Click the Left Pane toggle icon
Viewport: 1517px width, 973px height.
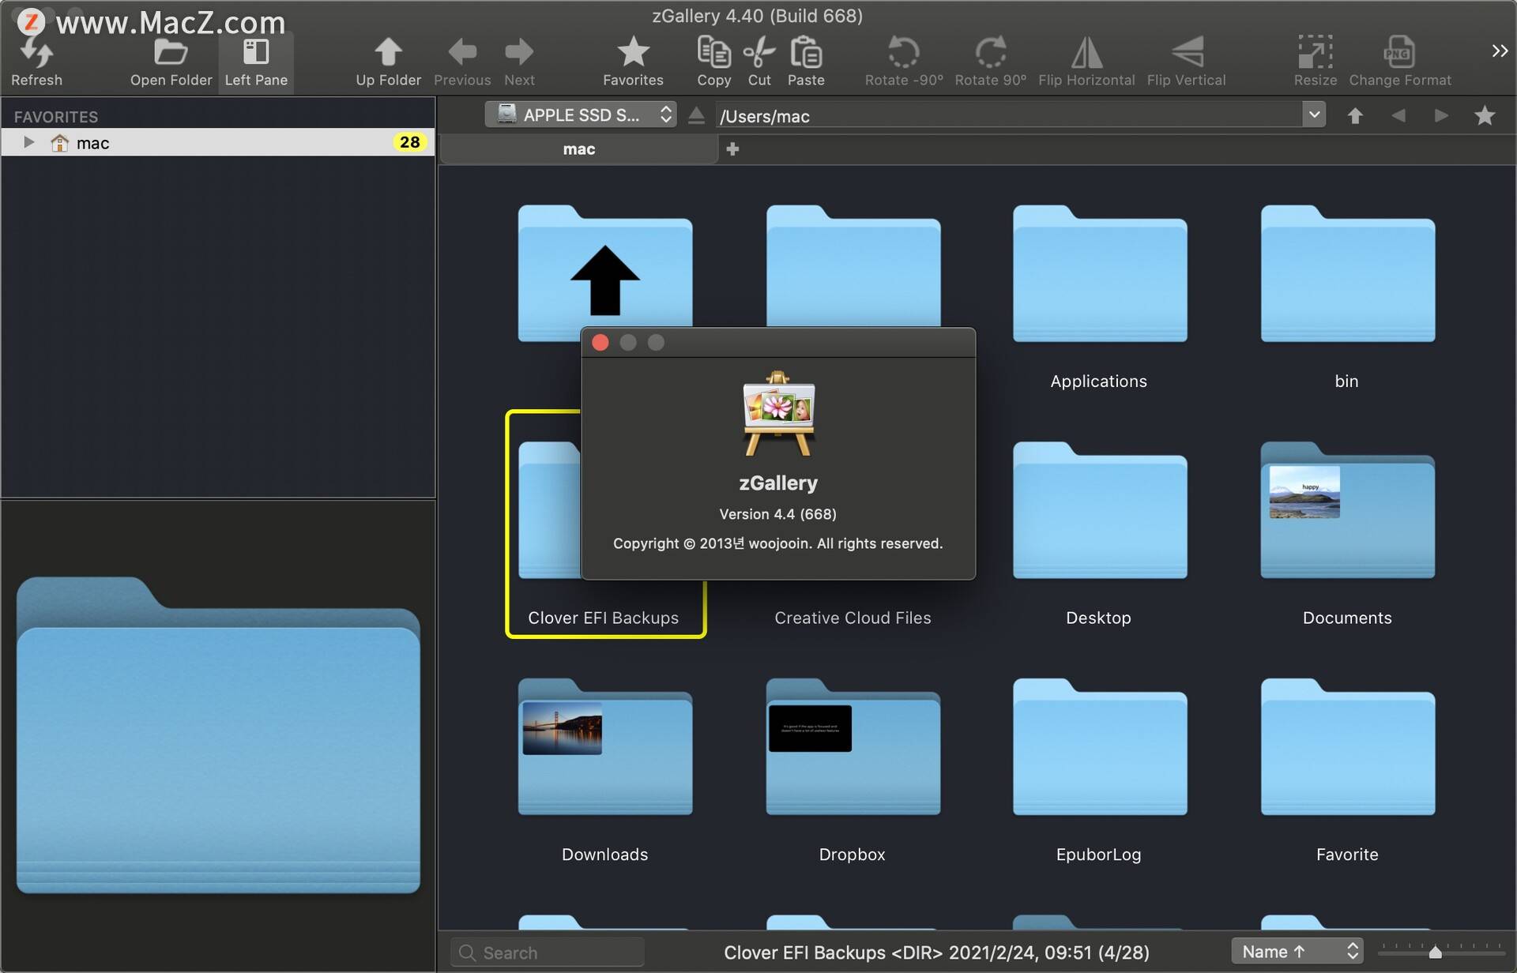[255, 51]
